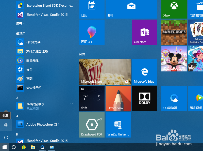Jump to the A letter index
This screenshot has width=203, height=151.
pyautogui.click(x=17, y=116)
